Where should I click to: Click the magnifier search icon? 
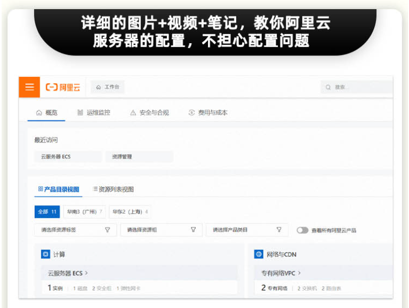point(328,87)
